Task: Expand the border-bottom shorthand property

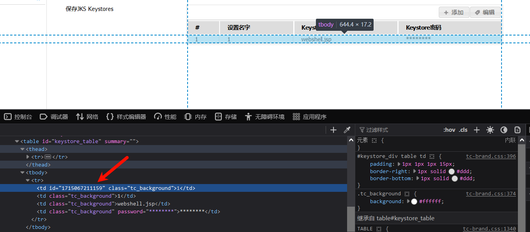Action: [x=418, y=179]
